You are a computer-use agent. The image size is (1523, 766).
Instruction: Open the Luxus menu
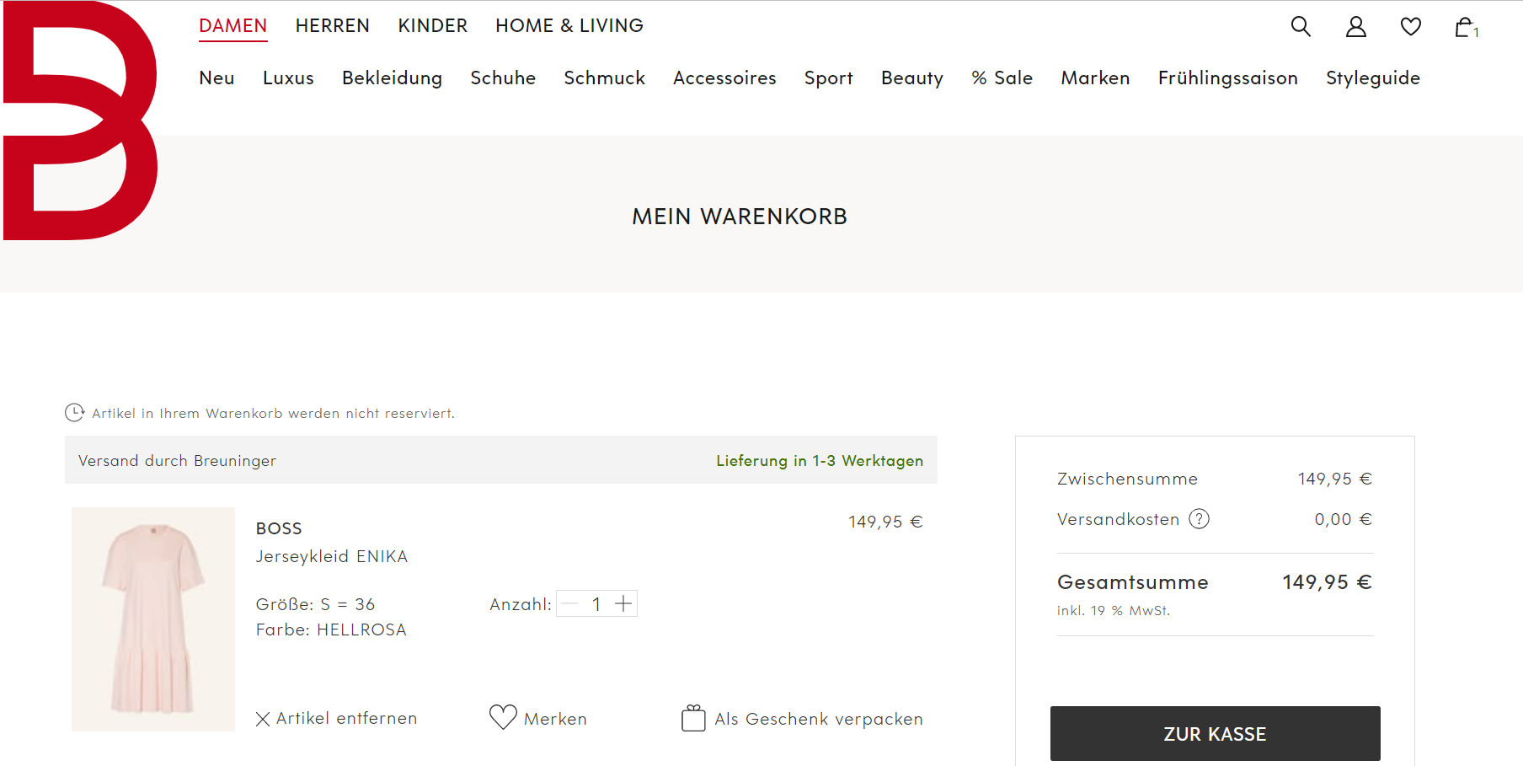click(288, 78)
